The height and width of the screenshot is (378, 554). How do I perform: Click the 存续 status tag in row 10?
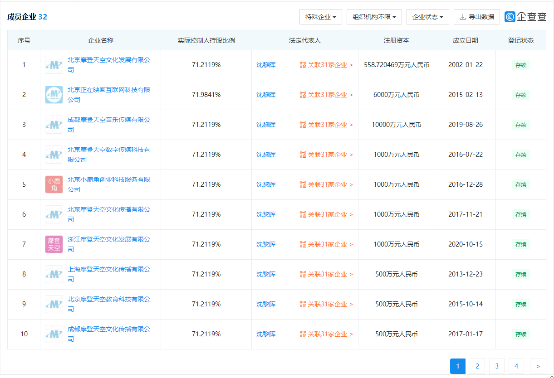pos(521,334)
